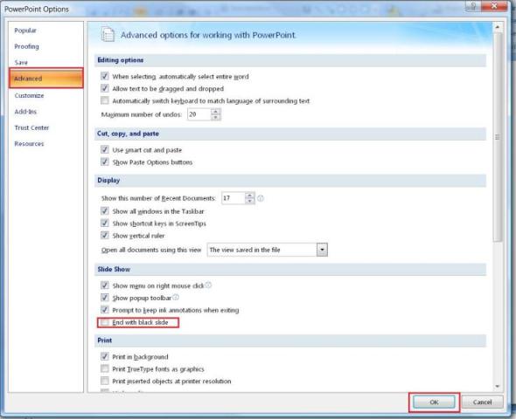Click info icon next to right mouse click option
516x419 pixels.
[x=208, y=285]
